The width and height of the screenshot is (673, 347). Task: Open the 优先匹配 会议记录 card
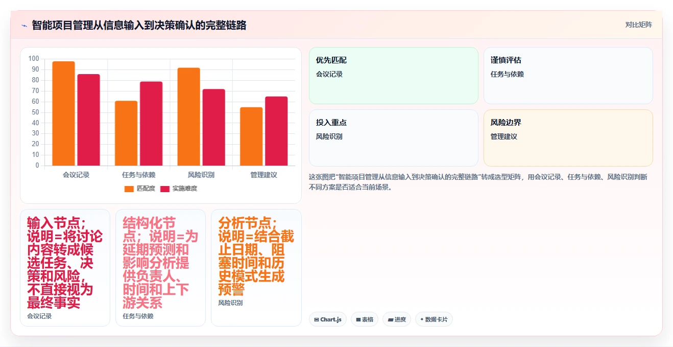click(x=394, y=76)
